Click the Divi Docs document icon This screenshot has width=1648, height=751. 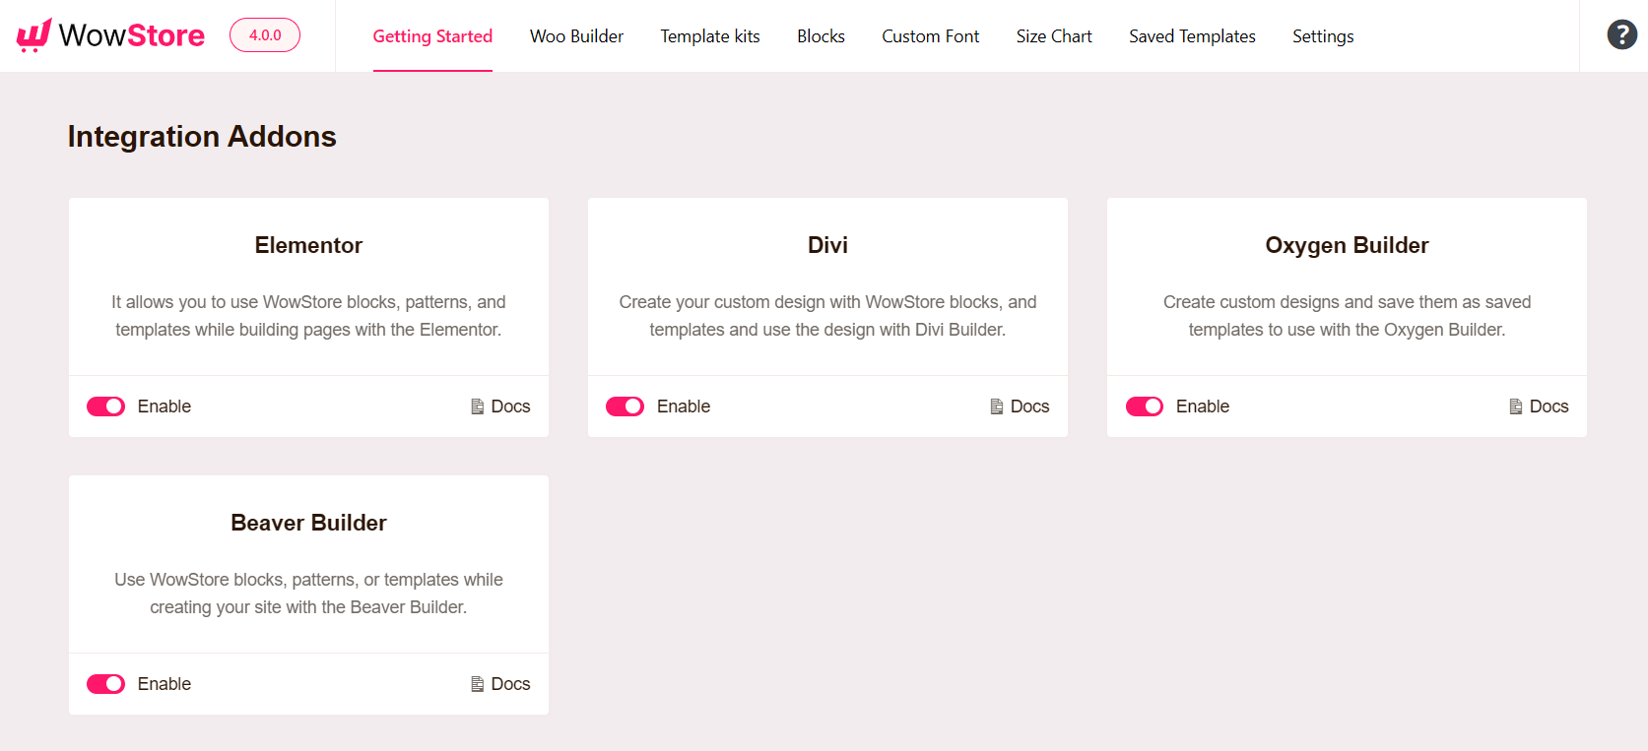996,407
